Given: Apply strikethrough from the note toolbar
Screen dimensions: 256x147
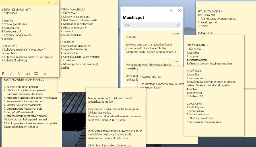Looking at the screenshot, I should [x=28, y=73].
